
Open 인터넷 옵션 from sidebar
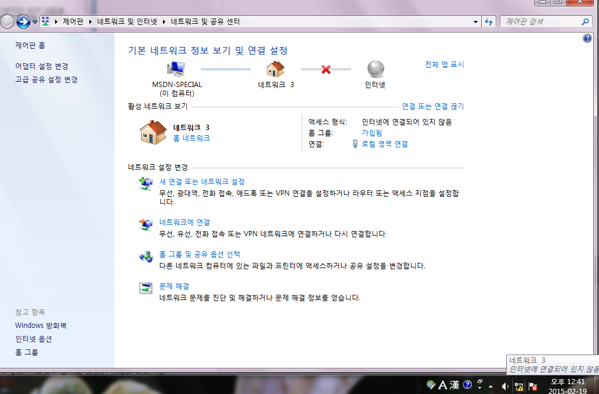34,339
